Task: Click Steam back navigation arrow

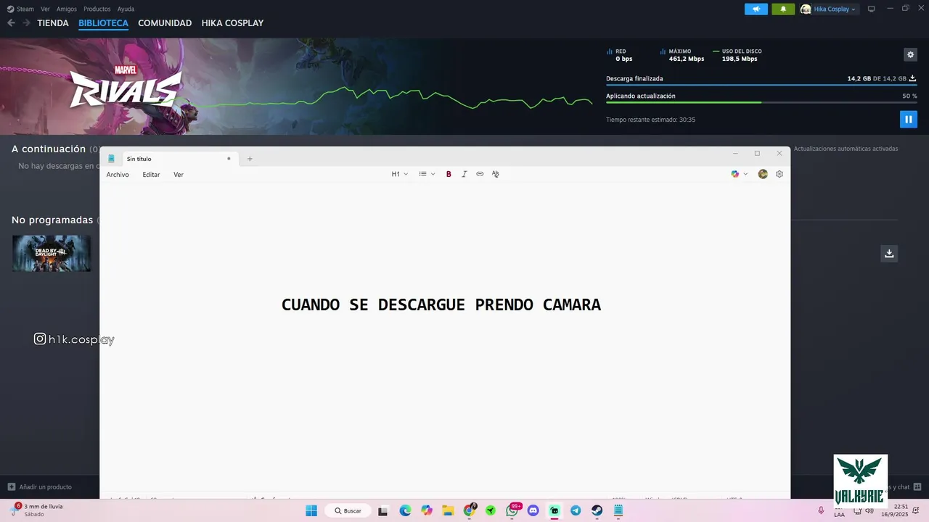Action: tap(11, 23)
